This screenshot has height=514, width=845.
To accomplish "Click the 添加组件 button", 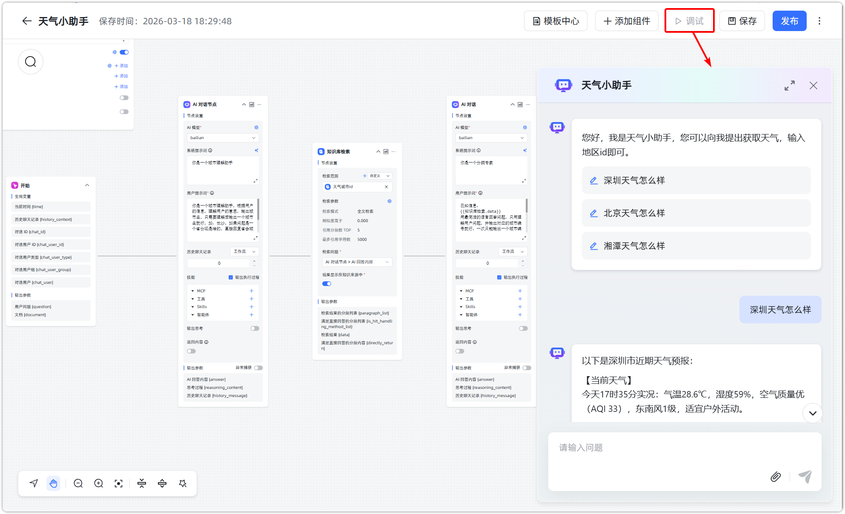I will pyautogui.click(x=627, y=21).
